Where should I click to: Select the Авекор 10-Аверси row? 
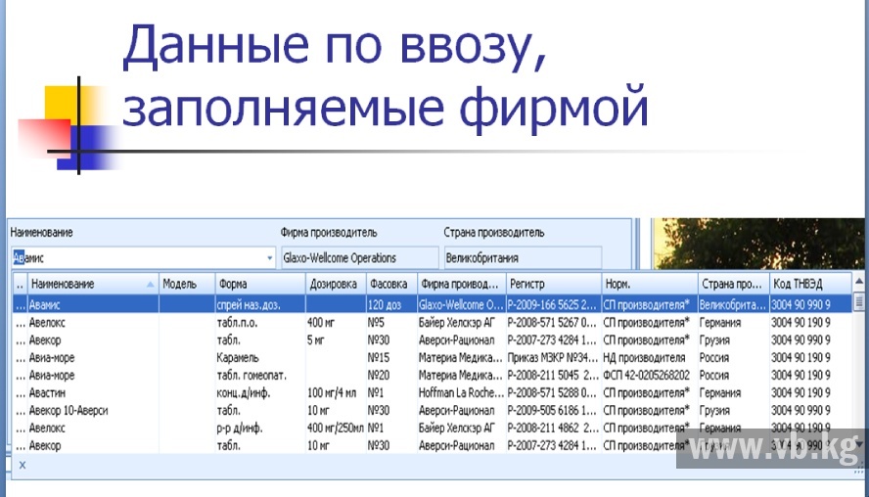[433, 411]
